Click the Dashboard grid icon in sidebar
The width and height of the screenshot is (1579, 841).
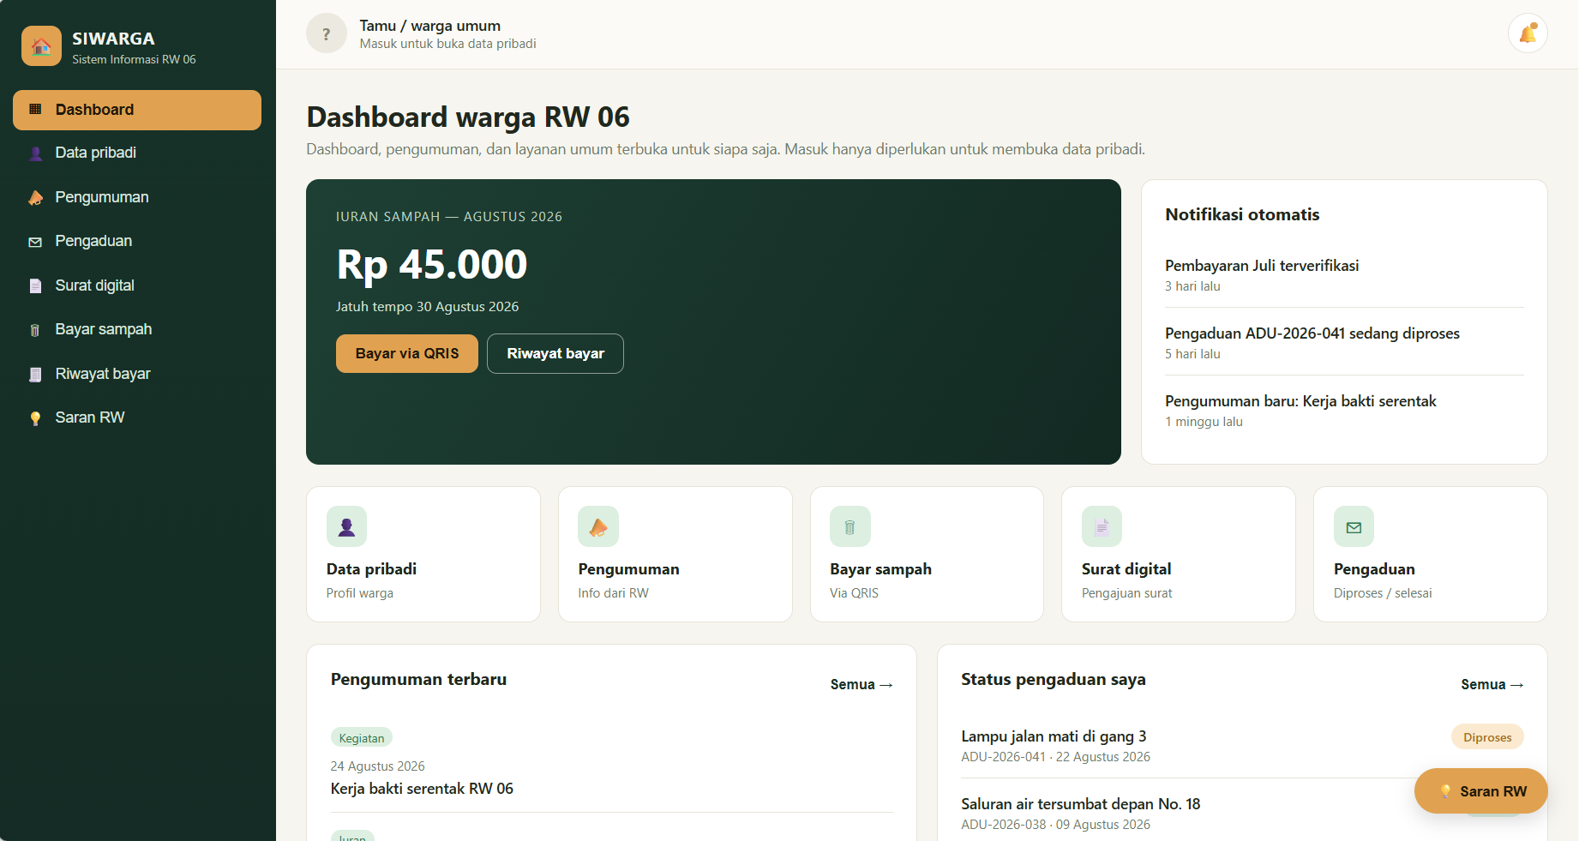pos(35,110)
